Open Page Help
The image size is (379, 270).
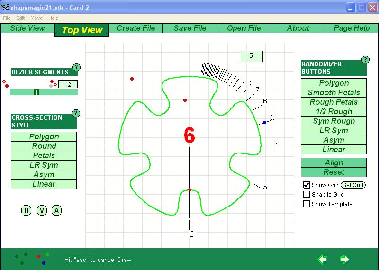pos(352,28)
